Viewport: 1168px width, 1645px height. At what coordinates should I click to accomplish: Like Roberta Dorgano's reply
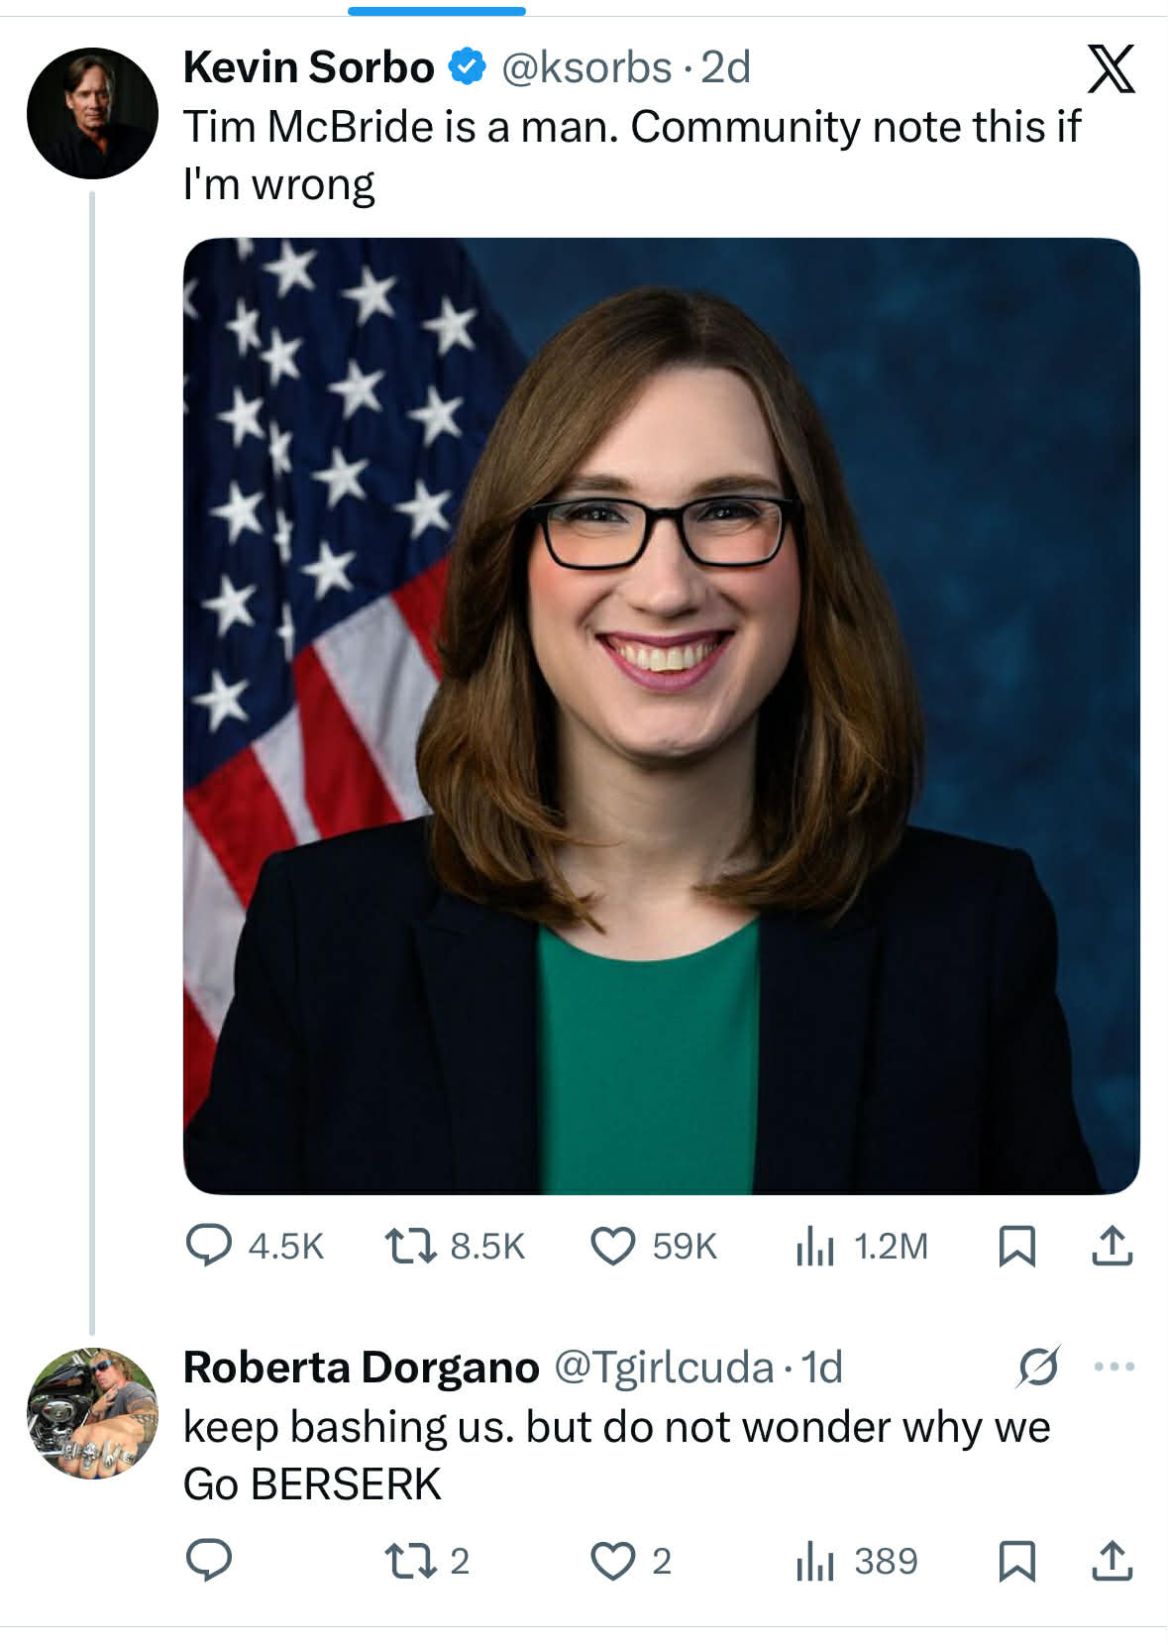[x=613, y=1561]
